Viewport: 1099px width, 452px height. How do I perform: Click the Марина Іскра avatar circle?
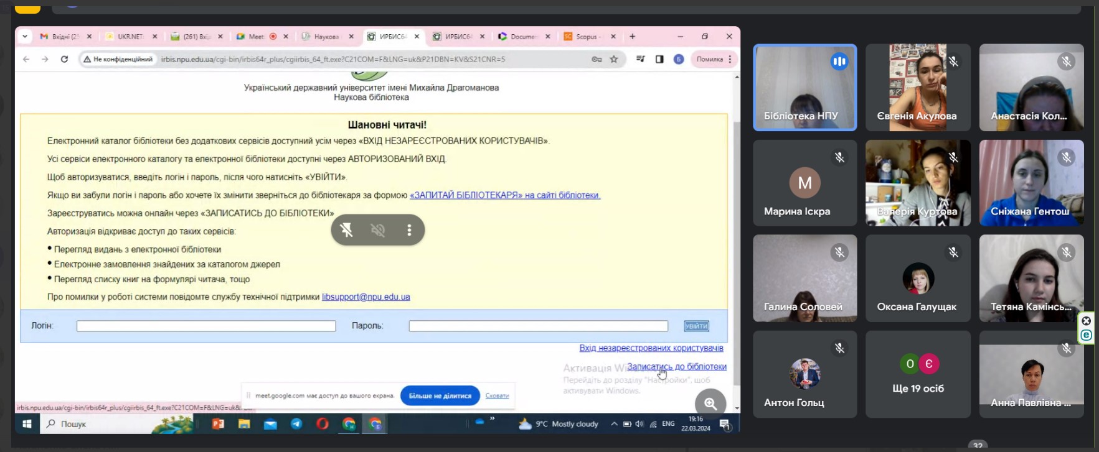click(x=805, y=183)
